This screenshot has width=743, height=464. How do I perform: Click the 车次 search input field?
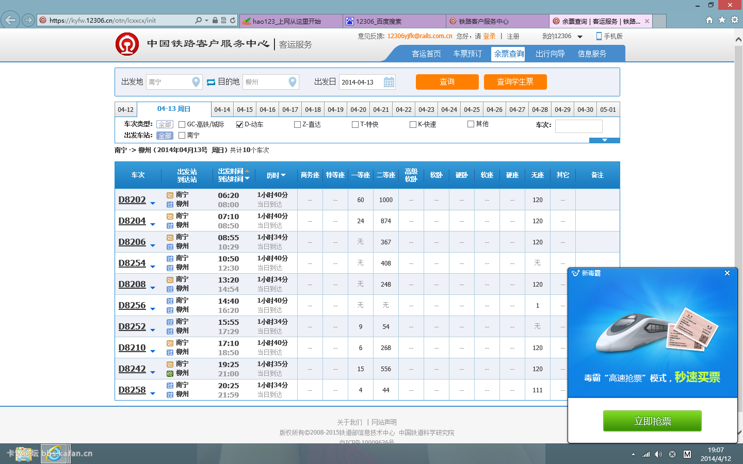578,126
